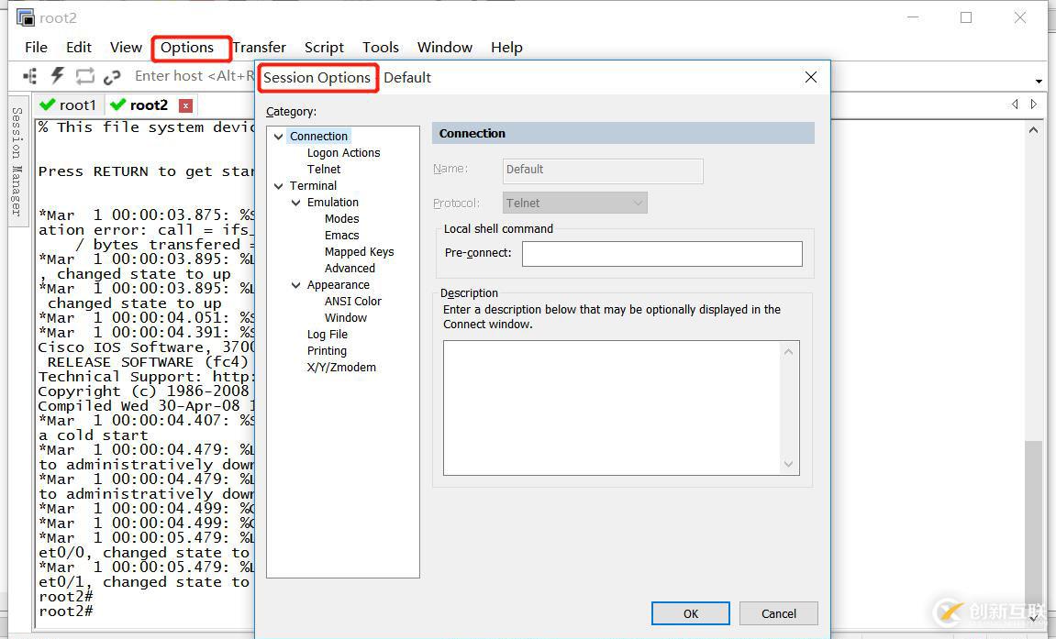This screenshot has width=1056, height=639.
Task: Select Modes under Emulation
Action: (x=341, y=218)
